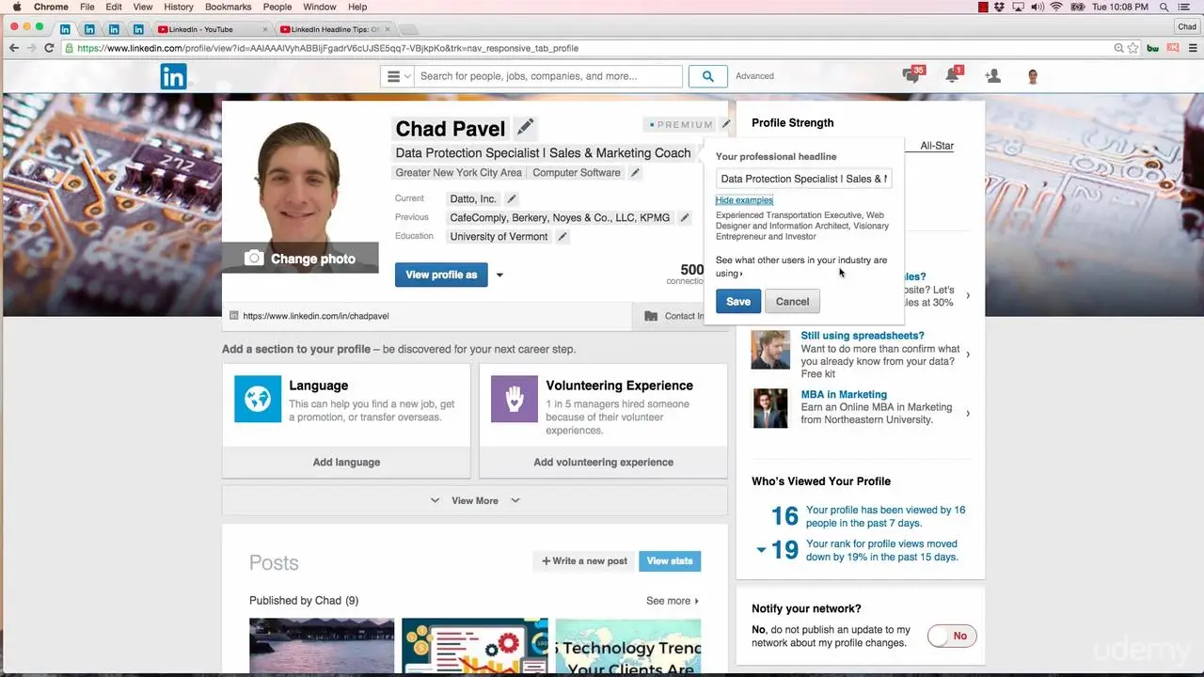Click inside the professional headline text field
This screenshot has width=1204, height=677.
click(803, 179)
